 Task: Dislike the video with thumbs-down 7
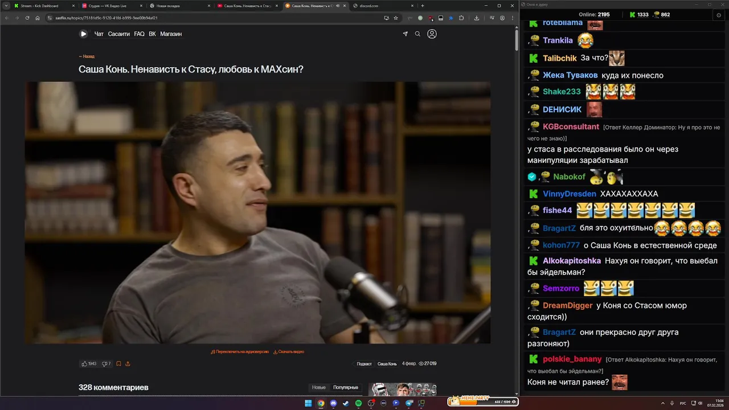click(x=107, y=364)
